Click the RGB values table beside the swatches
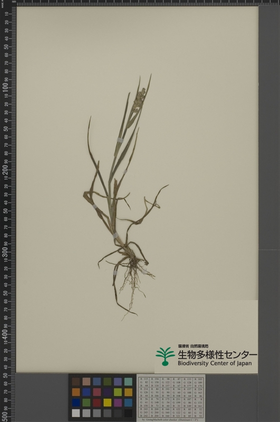Screen dimensions: 280x422 (171, 397)
